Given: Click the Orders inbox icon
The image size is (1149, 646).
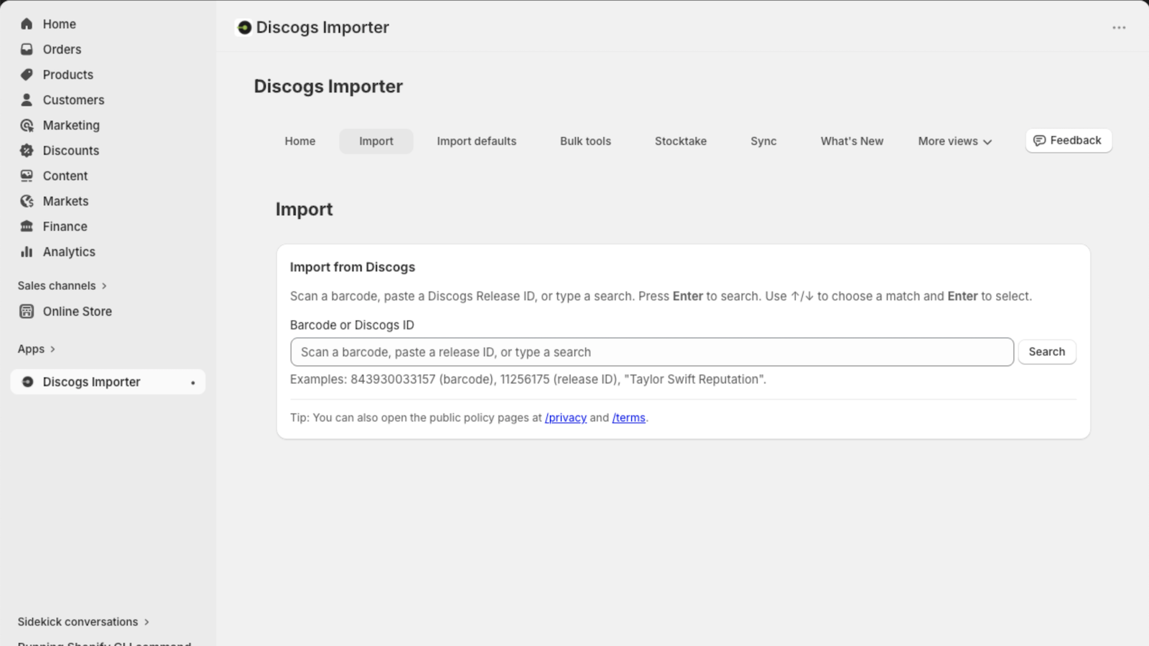Looking at the screenshot, I should pos(27,50).
